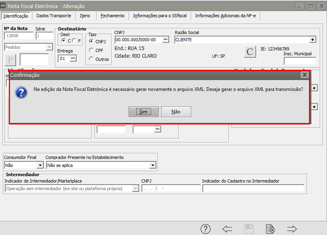Image resolution: width=327 pixels, height=235 pixels.
Task: Click the cancel document icon
Action: click(x=270, y=229)
